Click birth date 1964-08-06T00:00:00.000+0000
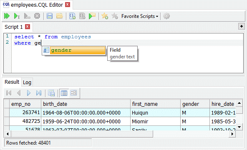 (x=86, y=112)
